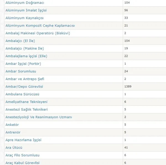
Task: Click the Anketör link
Action: pos(12,125)
